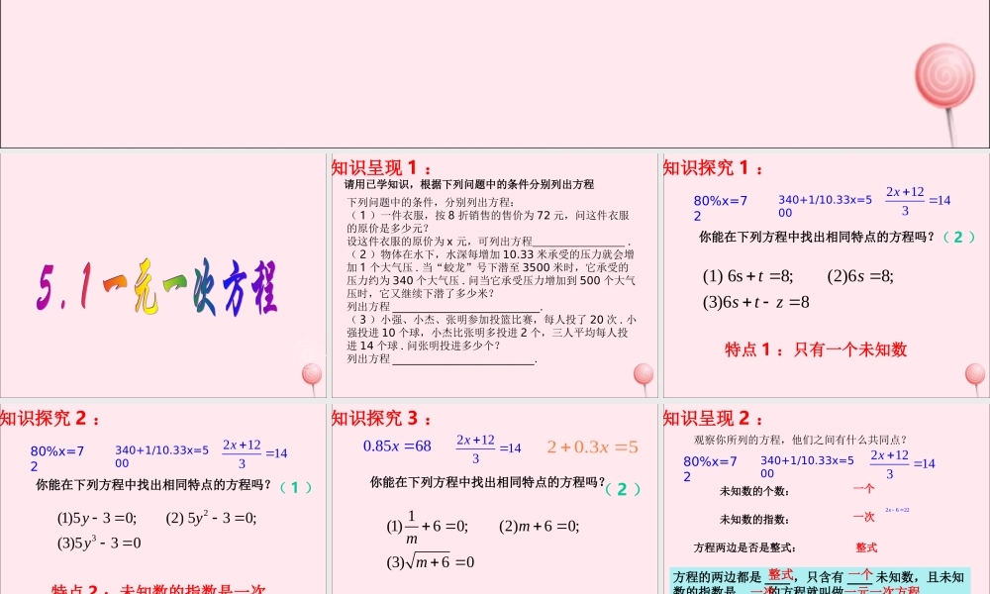Click the equation '(3)6s+t-z=8'

click(755, 302)
